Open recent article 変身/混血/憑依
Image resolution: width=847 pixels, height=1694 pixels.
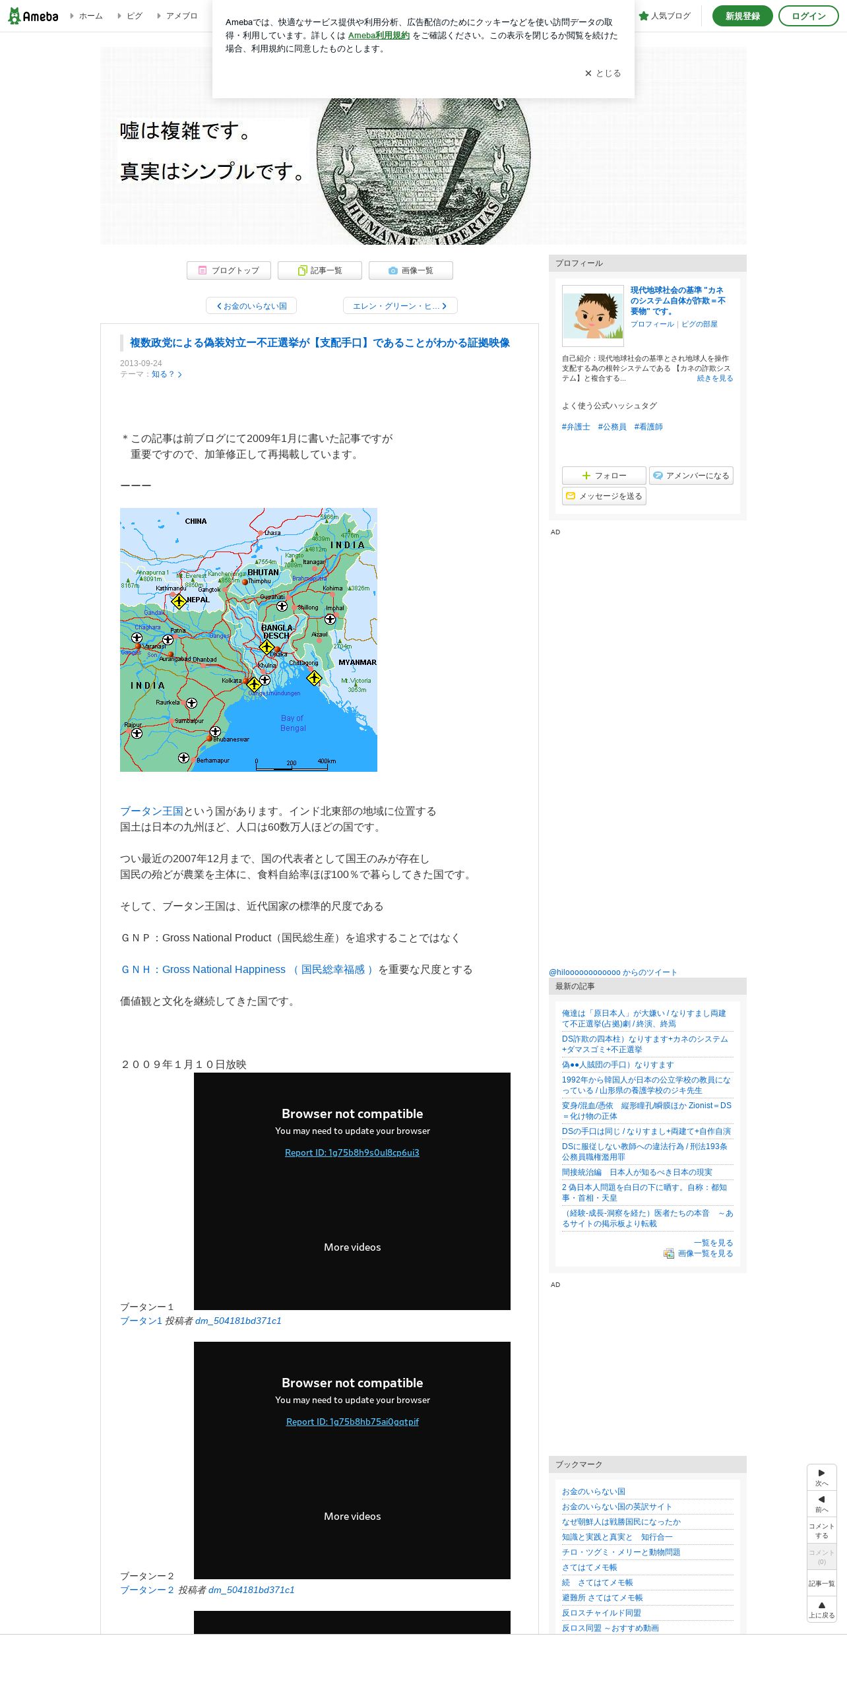[x=646, y=1111]
